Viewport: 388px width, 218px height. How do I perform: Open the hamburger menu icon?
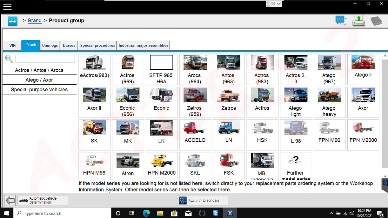tap(7, 7)
